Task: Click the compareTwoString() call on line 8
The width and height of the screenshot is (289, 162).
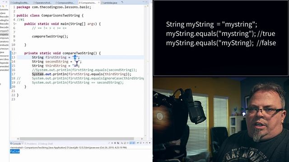Action: pyautogui.click(x=50, y=36)
